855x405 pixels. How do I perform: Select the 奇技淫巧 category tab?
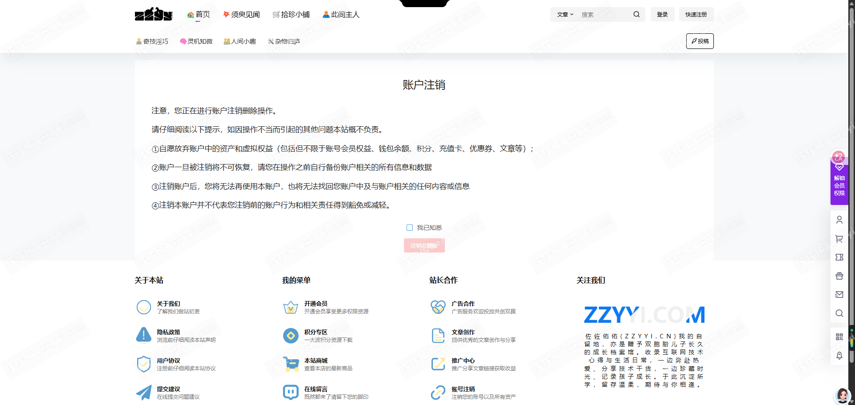pyautogui.click(x=152, y=41)
